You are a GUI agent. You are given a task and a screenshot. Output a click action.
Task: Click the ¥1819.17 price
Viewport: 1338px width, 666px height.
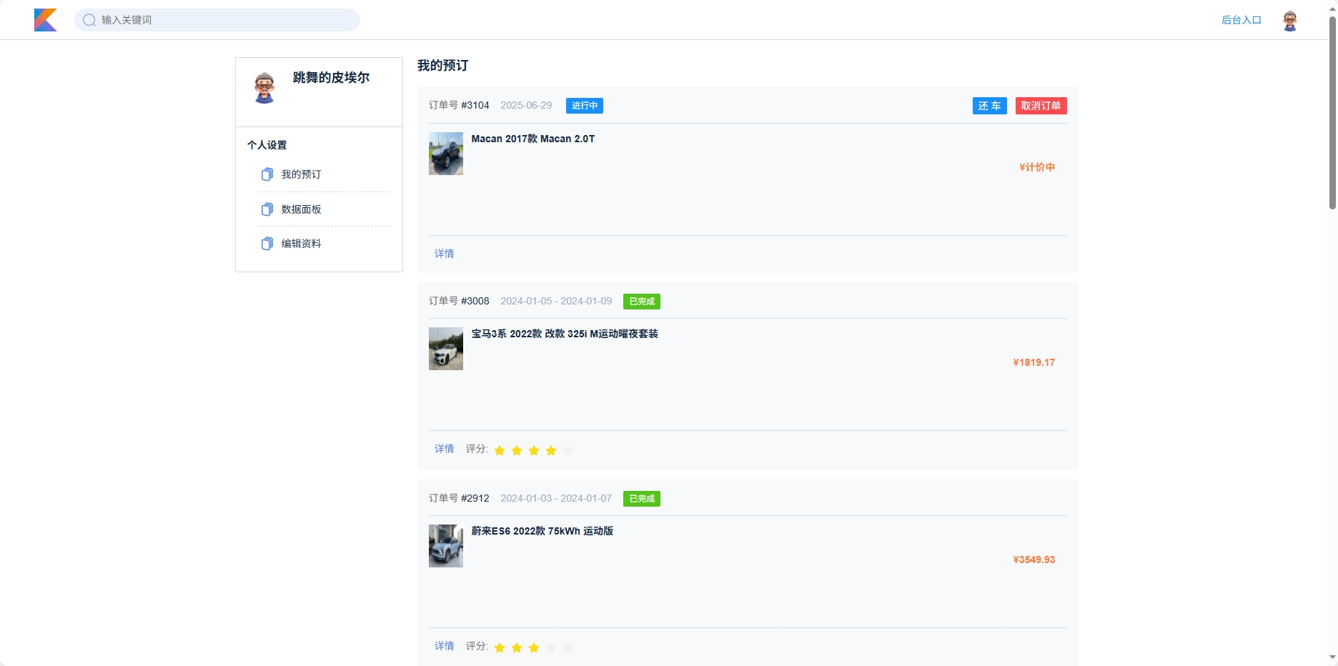point(1034,363)
